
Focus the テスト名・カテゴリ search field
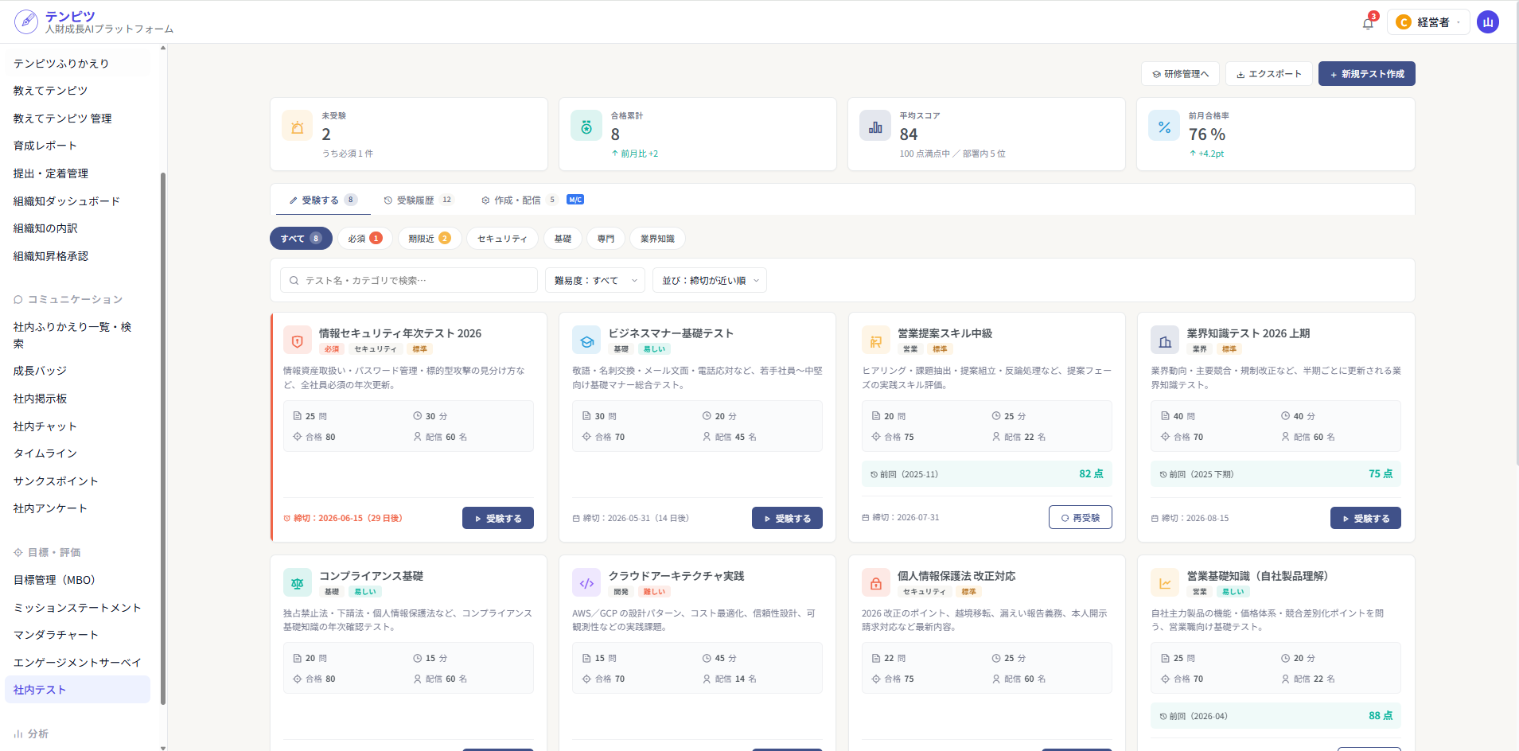(x=409, y=280)
